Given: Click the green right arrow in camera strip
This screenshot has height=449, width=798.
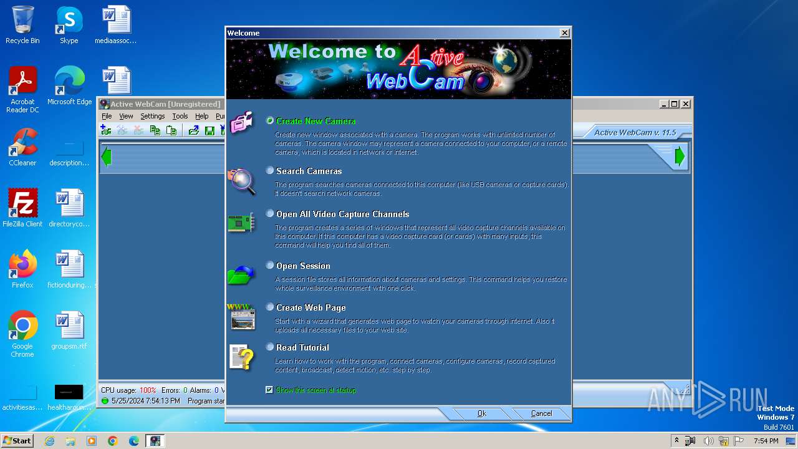Looking at the screenshot, I should pos(680,157).
